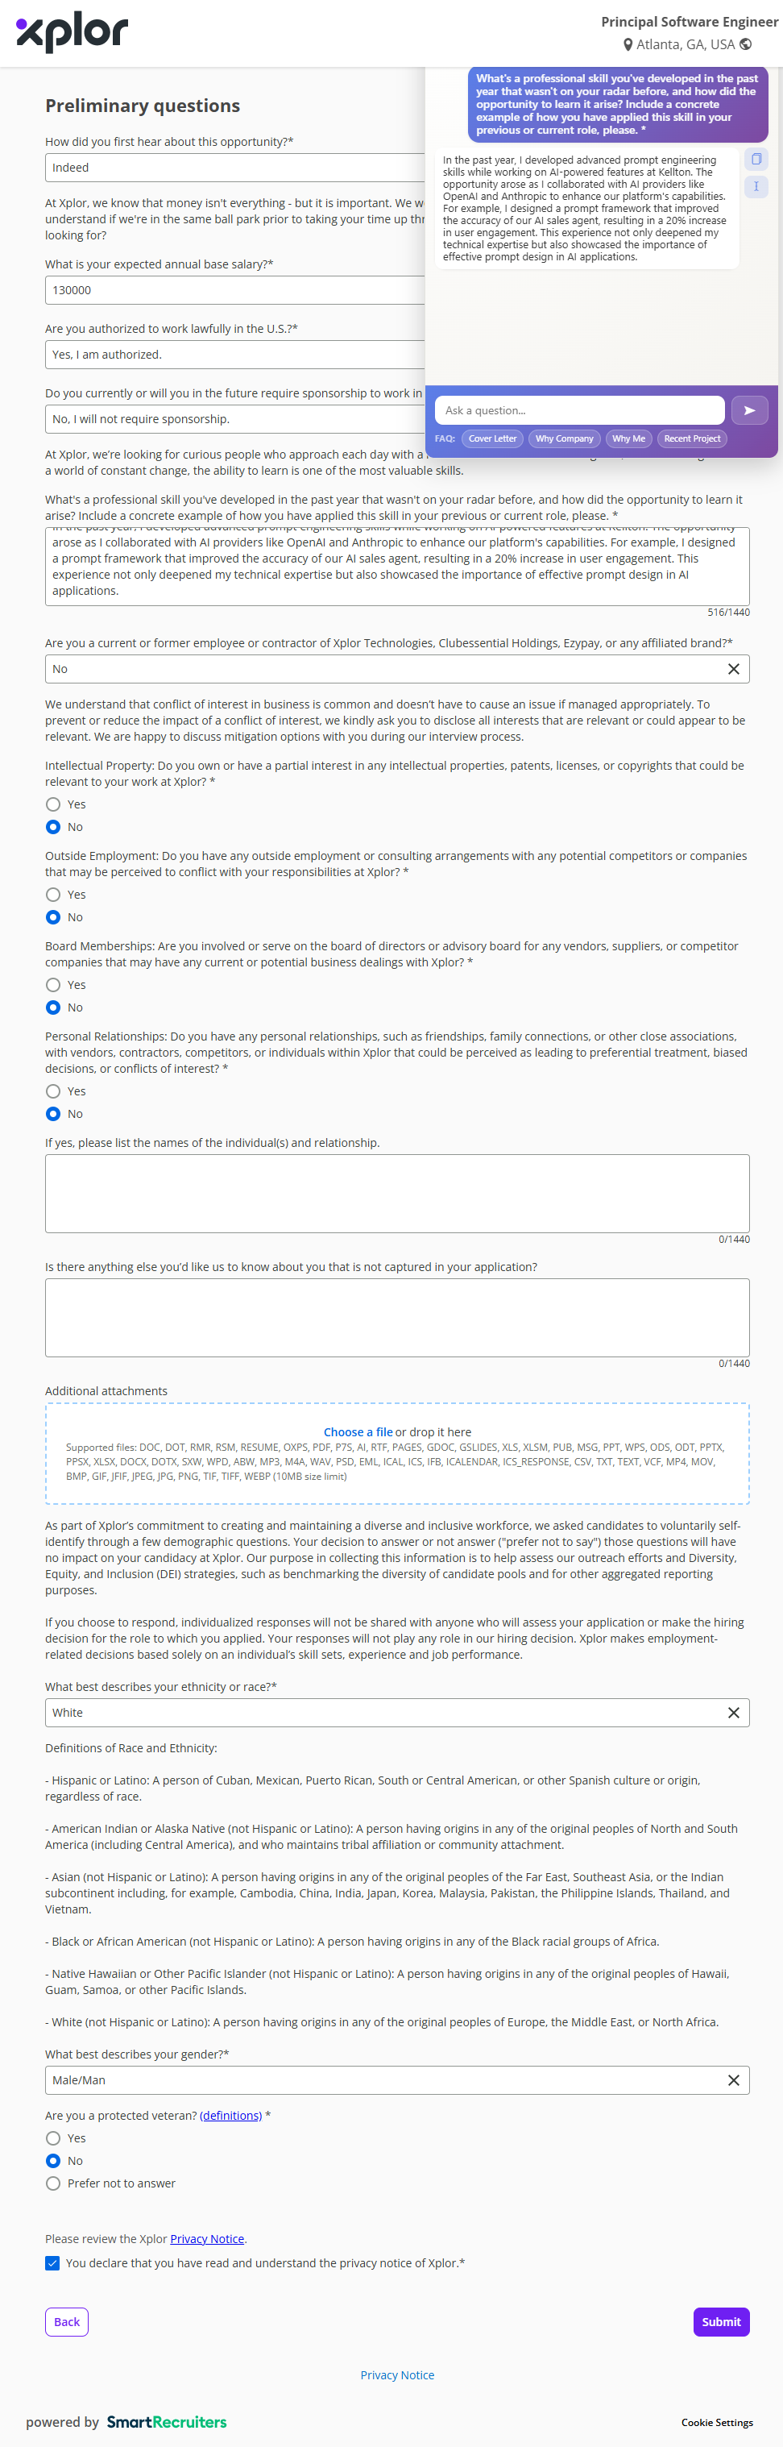Expand the gender dropdown showing Male/Man

pos(379,2079)
